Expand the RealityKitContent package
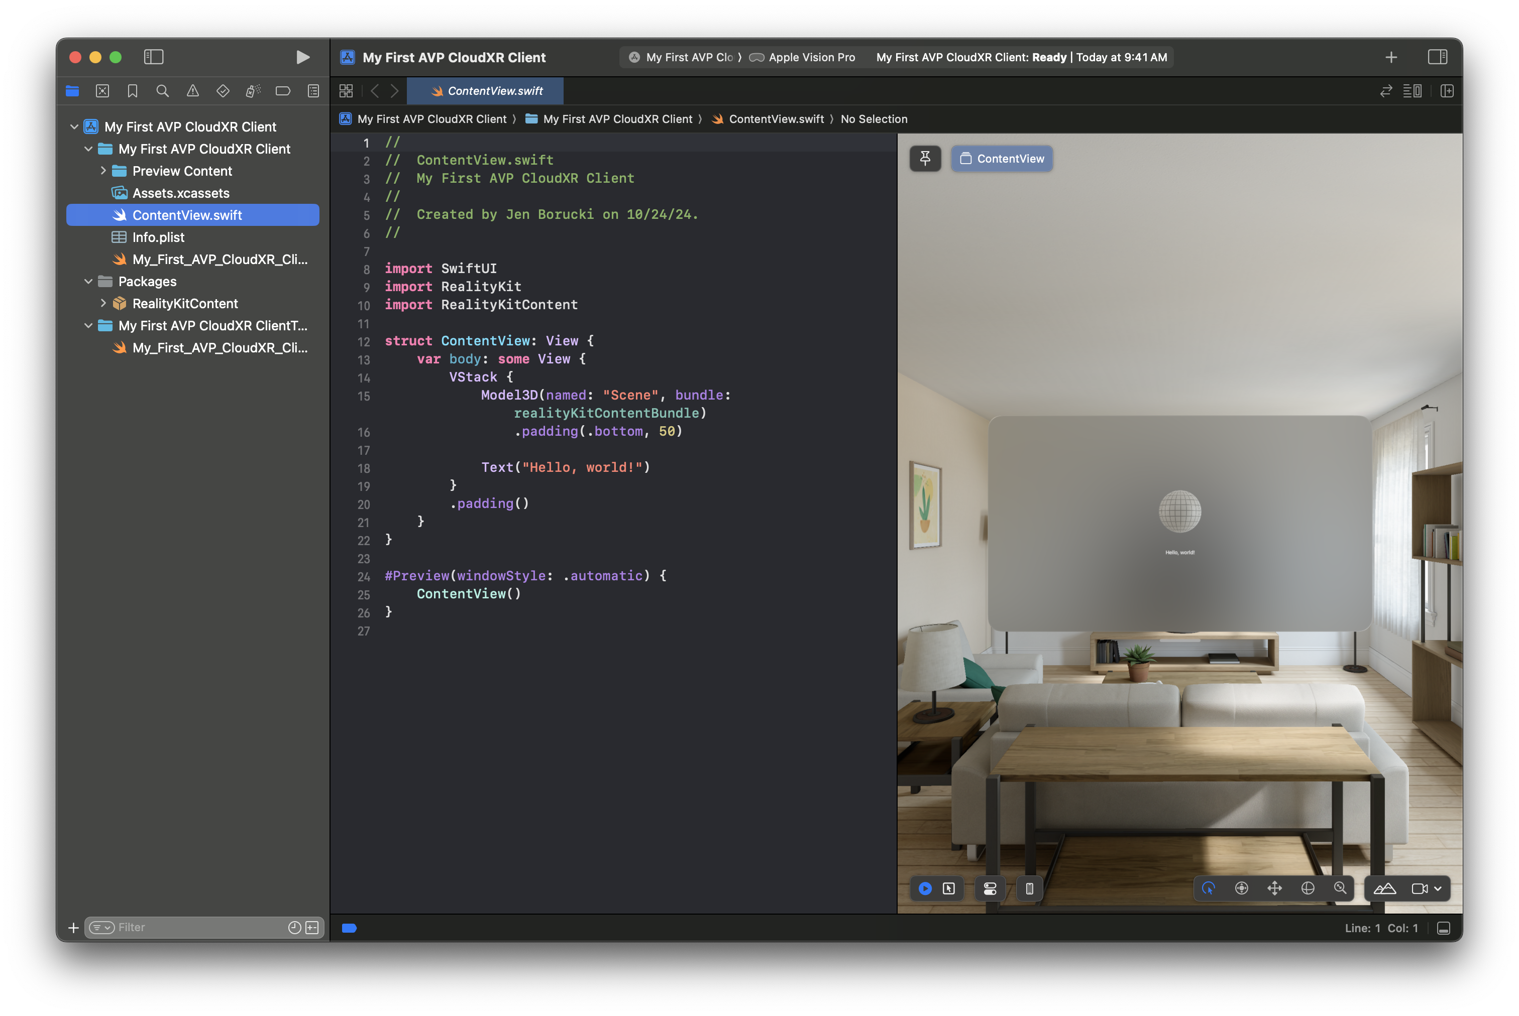1519x1016 pixels. coord(103,303)
